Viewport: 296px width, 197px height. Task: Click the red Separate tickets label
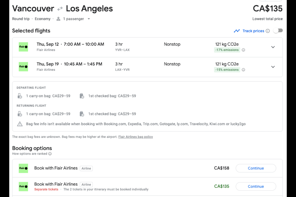(46, 189)
